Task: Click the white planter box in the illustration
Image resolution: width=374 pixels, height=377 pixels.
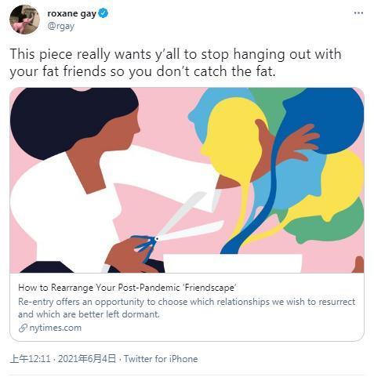Action: [233, 263]
